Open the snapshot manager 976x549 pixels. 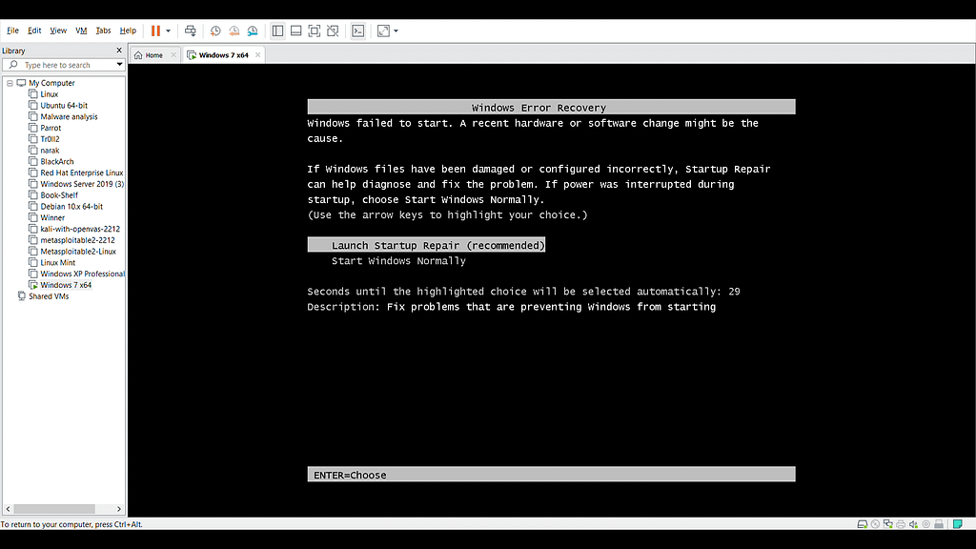253,30
